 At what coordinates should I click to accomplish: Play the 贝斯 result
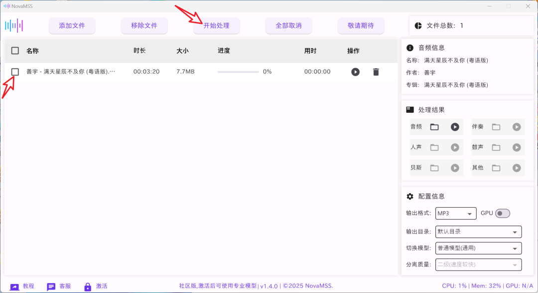(455, 168)
